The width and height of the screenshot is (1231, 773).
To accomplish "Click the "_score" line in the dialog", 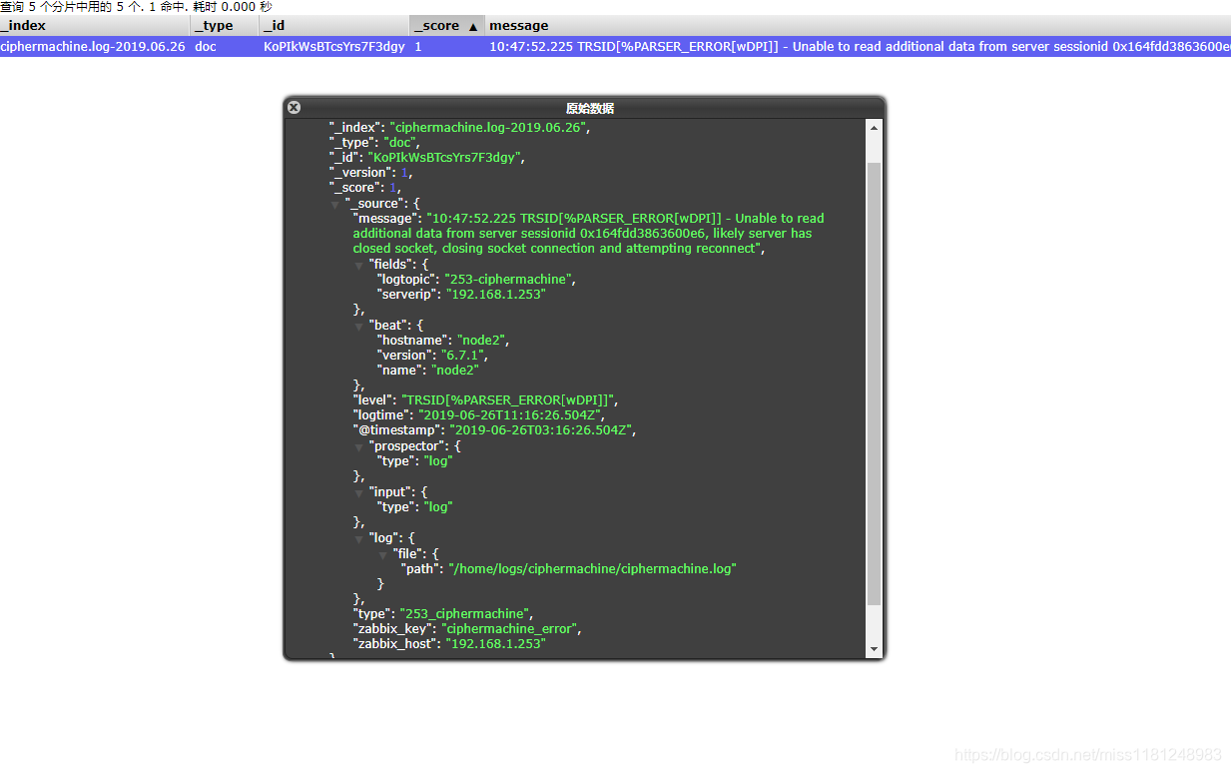I will coord(364,187).
